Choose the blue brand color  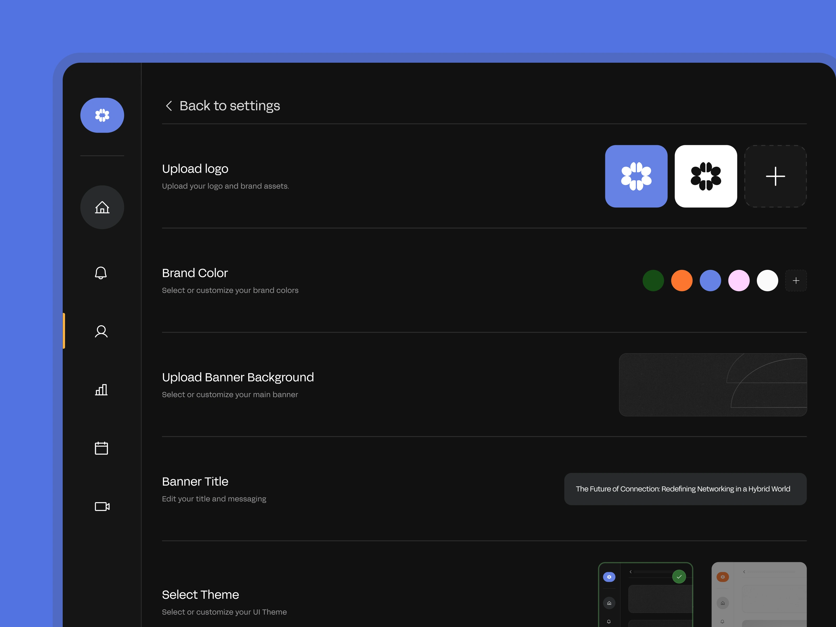click(711, 280)
